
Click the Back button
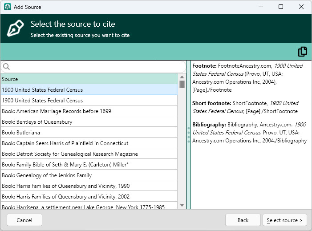(243, 220)
